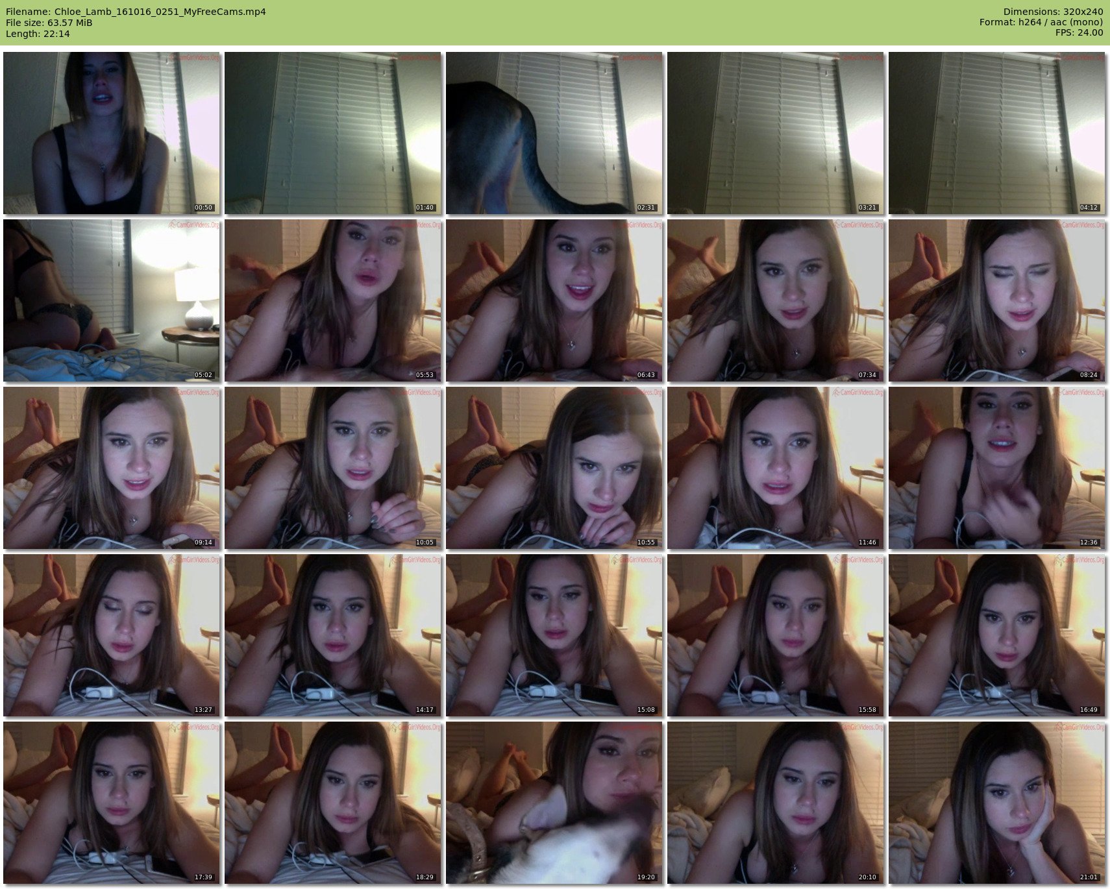Select the final thumbnail at 21:01
1110x889 pixels.
pyautogui.click(x=997, y=803)
